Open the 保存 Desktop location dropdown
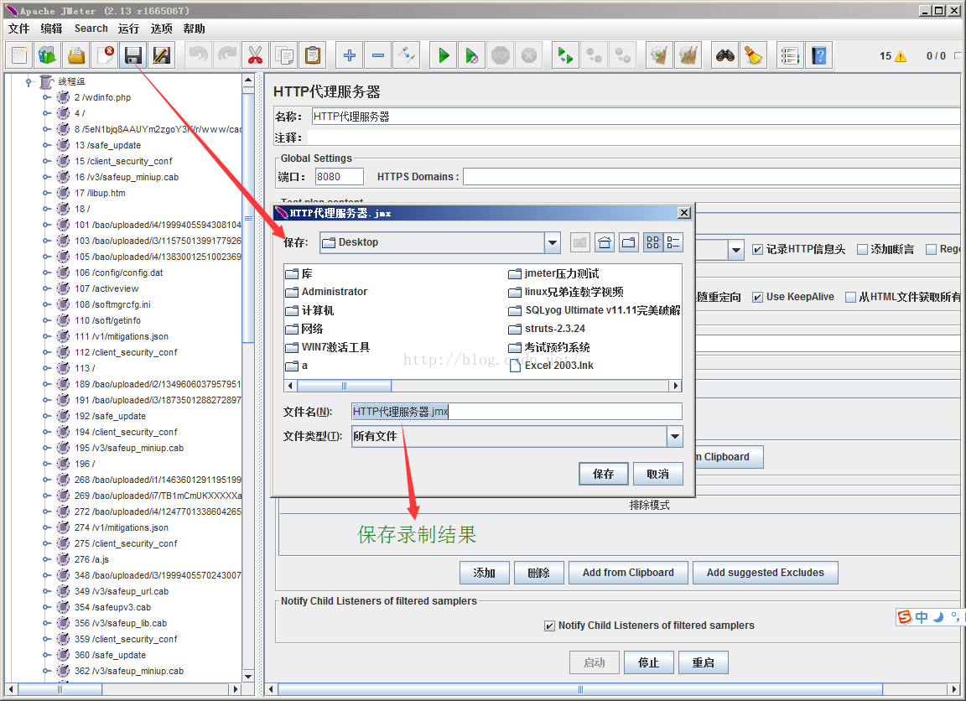Screen dimensions: 966x701 pos(553,242)
